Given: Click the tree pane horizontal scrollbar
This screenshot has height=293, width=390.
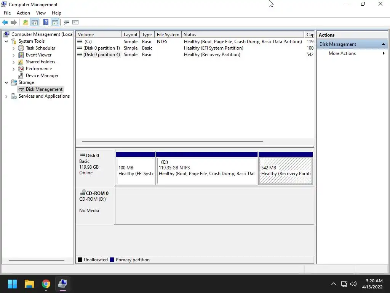Looking at the screenshot, I should [37, 261].
